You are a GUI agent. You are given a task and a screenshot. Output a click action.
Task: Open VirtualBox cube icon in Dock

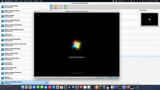(104, 87)
